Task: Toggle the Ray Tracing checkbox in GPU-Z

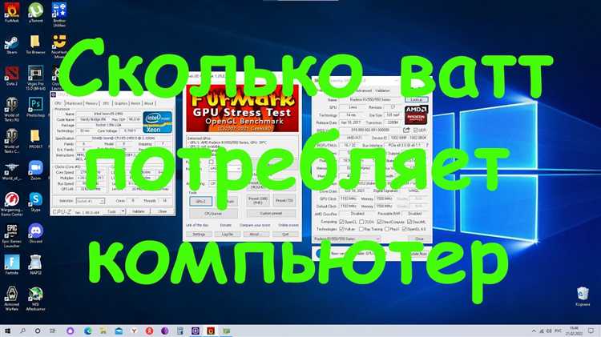Action: (x=361, y=229)
